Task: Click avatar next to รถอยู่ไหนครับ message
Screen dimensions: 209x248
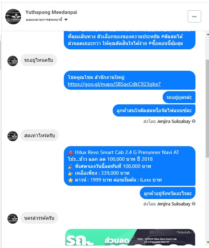Action: coord(12,61)
